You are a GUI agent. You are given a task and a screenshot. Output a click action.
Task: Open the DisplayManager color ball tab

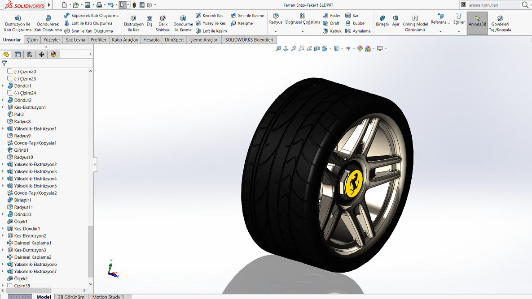tap(53, 55)
